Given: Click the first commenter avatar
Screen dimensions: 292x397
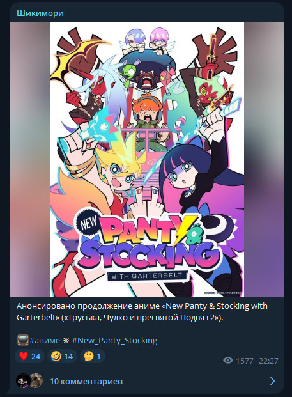Looking at the screenshot, I should tap(23, 381).
